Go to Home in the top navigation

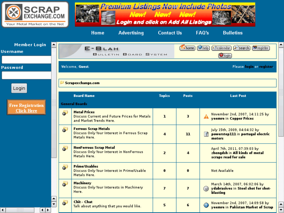click(98, 33)
